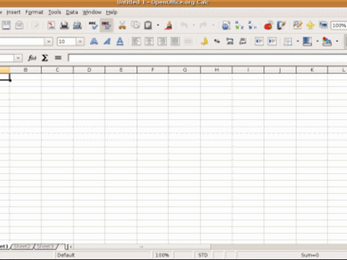Click the Print file directly icon
This screenshot has height=260, width=347.
64,25
